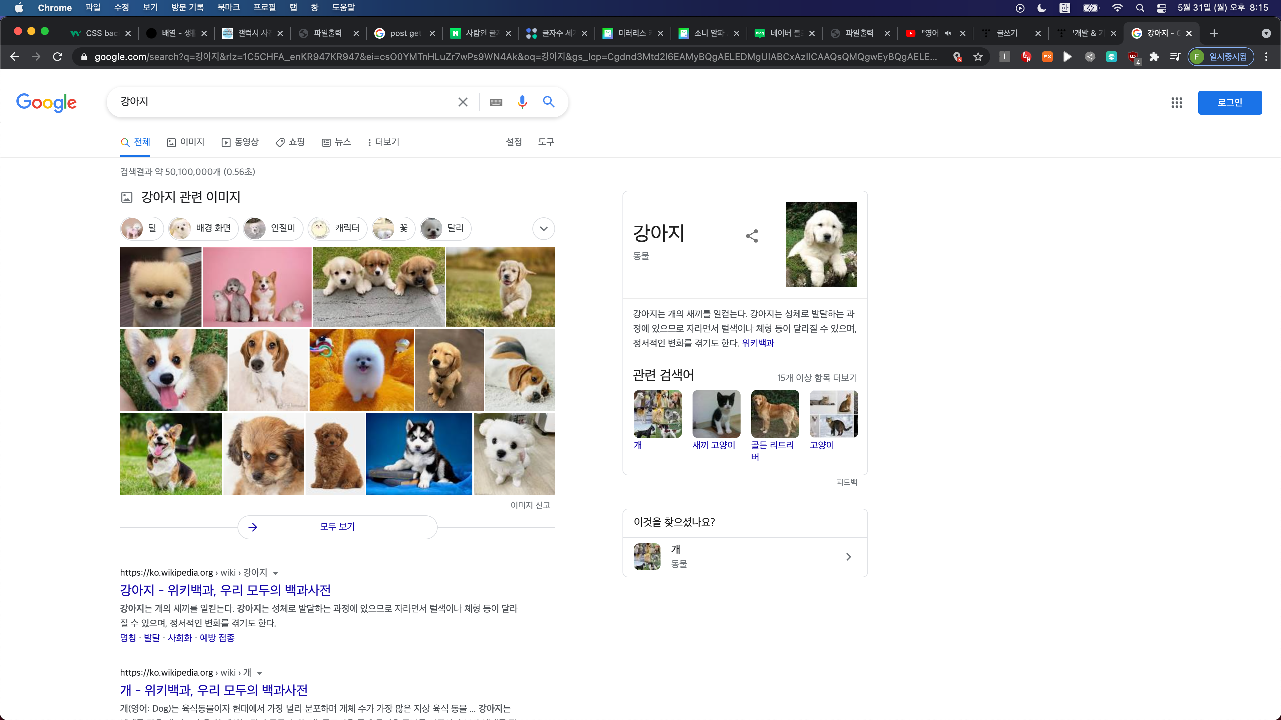Click the 로그인 button

[x=1229, y=102]
